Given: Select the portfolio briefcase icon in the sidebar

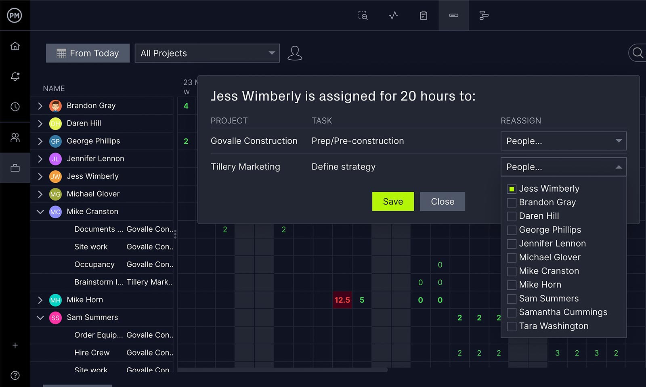Looking at the screenshot, I should pos(15,167).
